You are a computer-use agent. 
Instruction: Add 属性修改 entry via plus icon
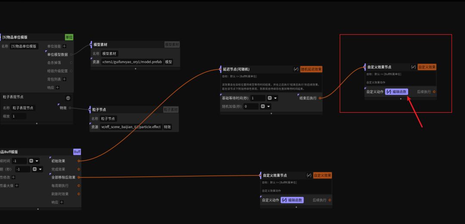13,177
